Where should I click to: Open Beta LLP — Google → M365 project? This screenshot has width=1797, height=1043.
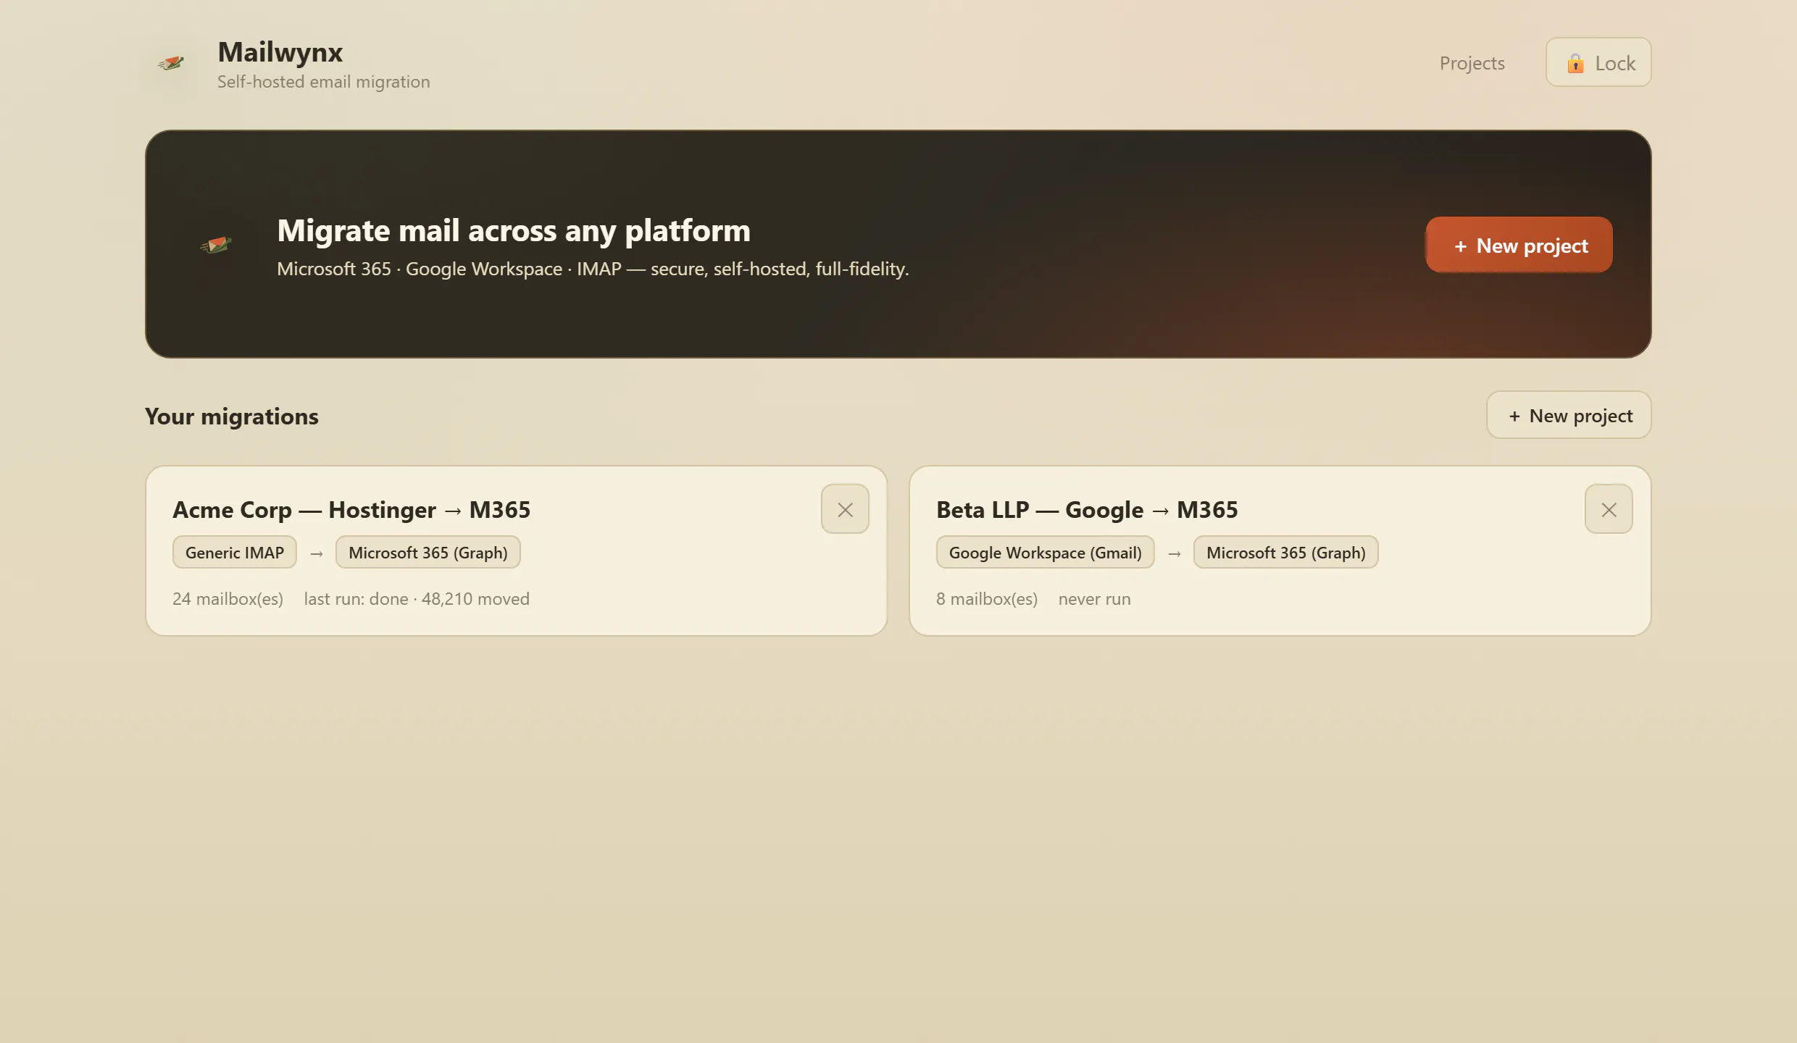click(x=1087, y=510)
